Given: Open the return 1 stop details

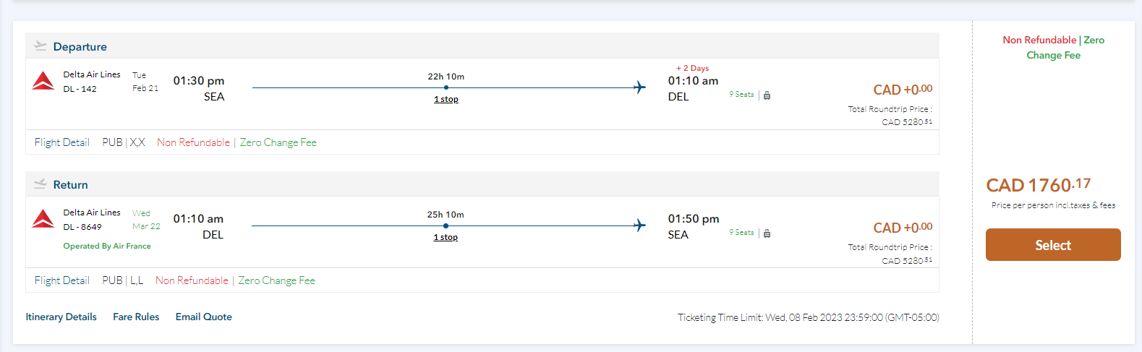Looking at the screenshot, I should [446, 237].
